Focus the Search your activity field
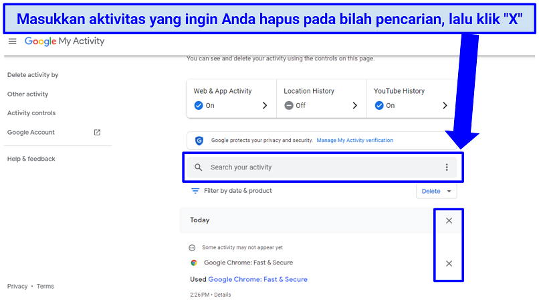Viewport: 539px width, 300px height. coord(322,167)
